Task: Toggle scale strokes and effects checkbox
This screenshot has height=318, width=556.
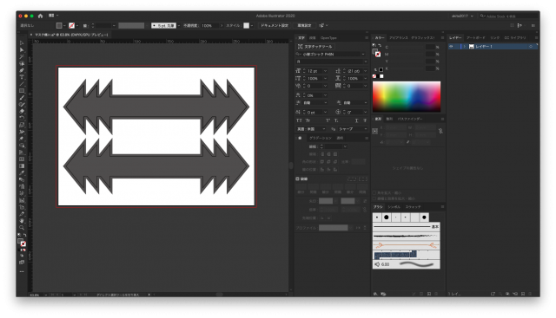Action: (x=374, y=198)
